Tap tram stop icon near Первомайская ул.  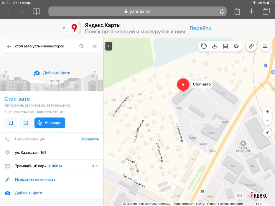coord(202,192)
